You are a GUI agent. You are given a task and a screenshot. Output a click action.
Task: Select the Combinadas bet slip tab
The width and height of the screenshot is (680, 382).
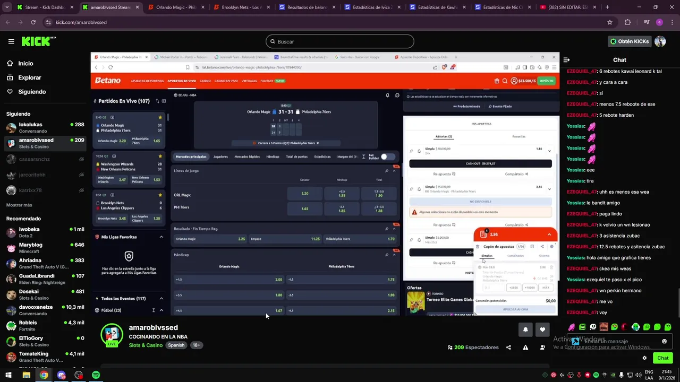(515, 256)
